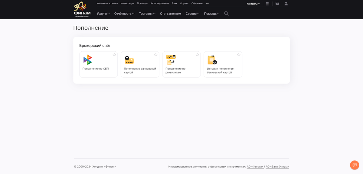Click the top-up history notepad icon
The height and width of the screenshot is (174, 363).
[x=212, y=60]
